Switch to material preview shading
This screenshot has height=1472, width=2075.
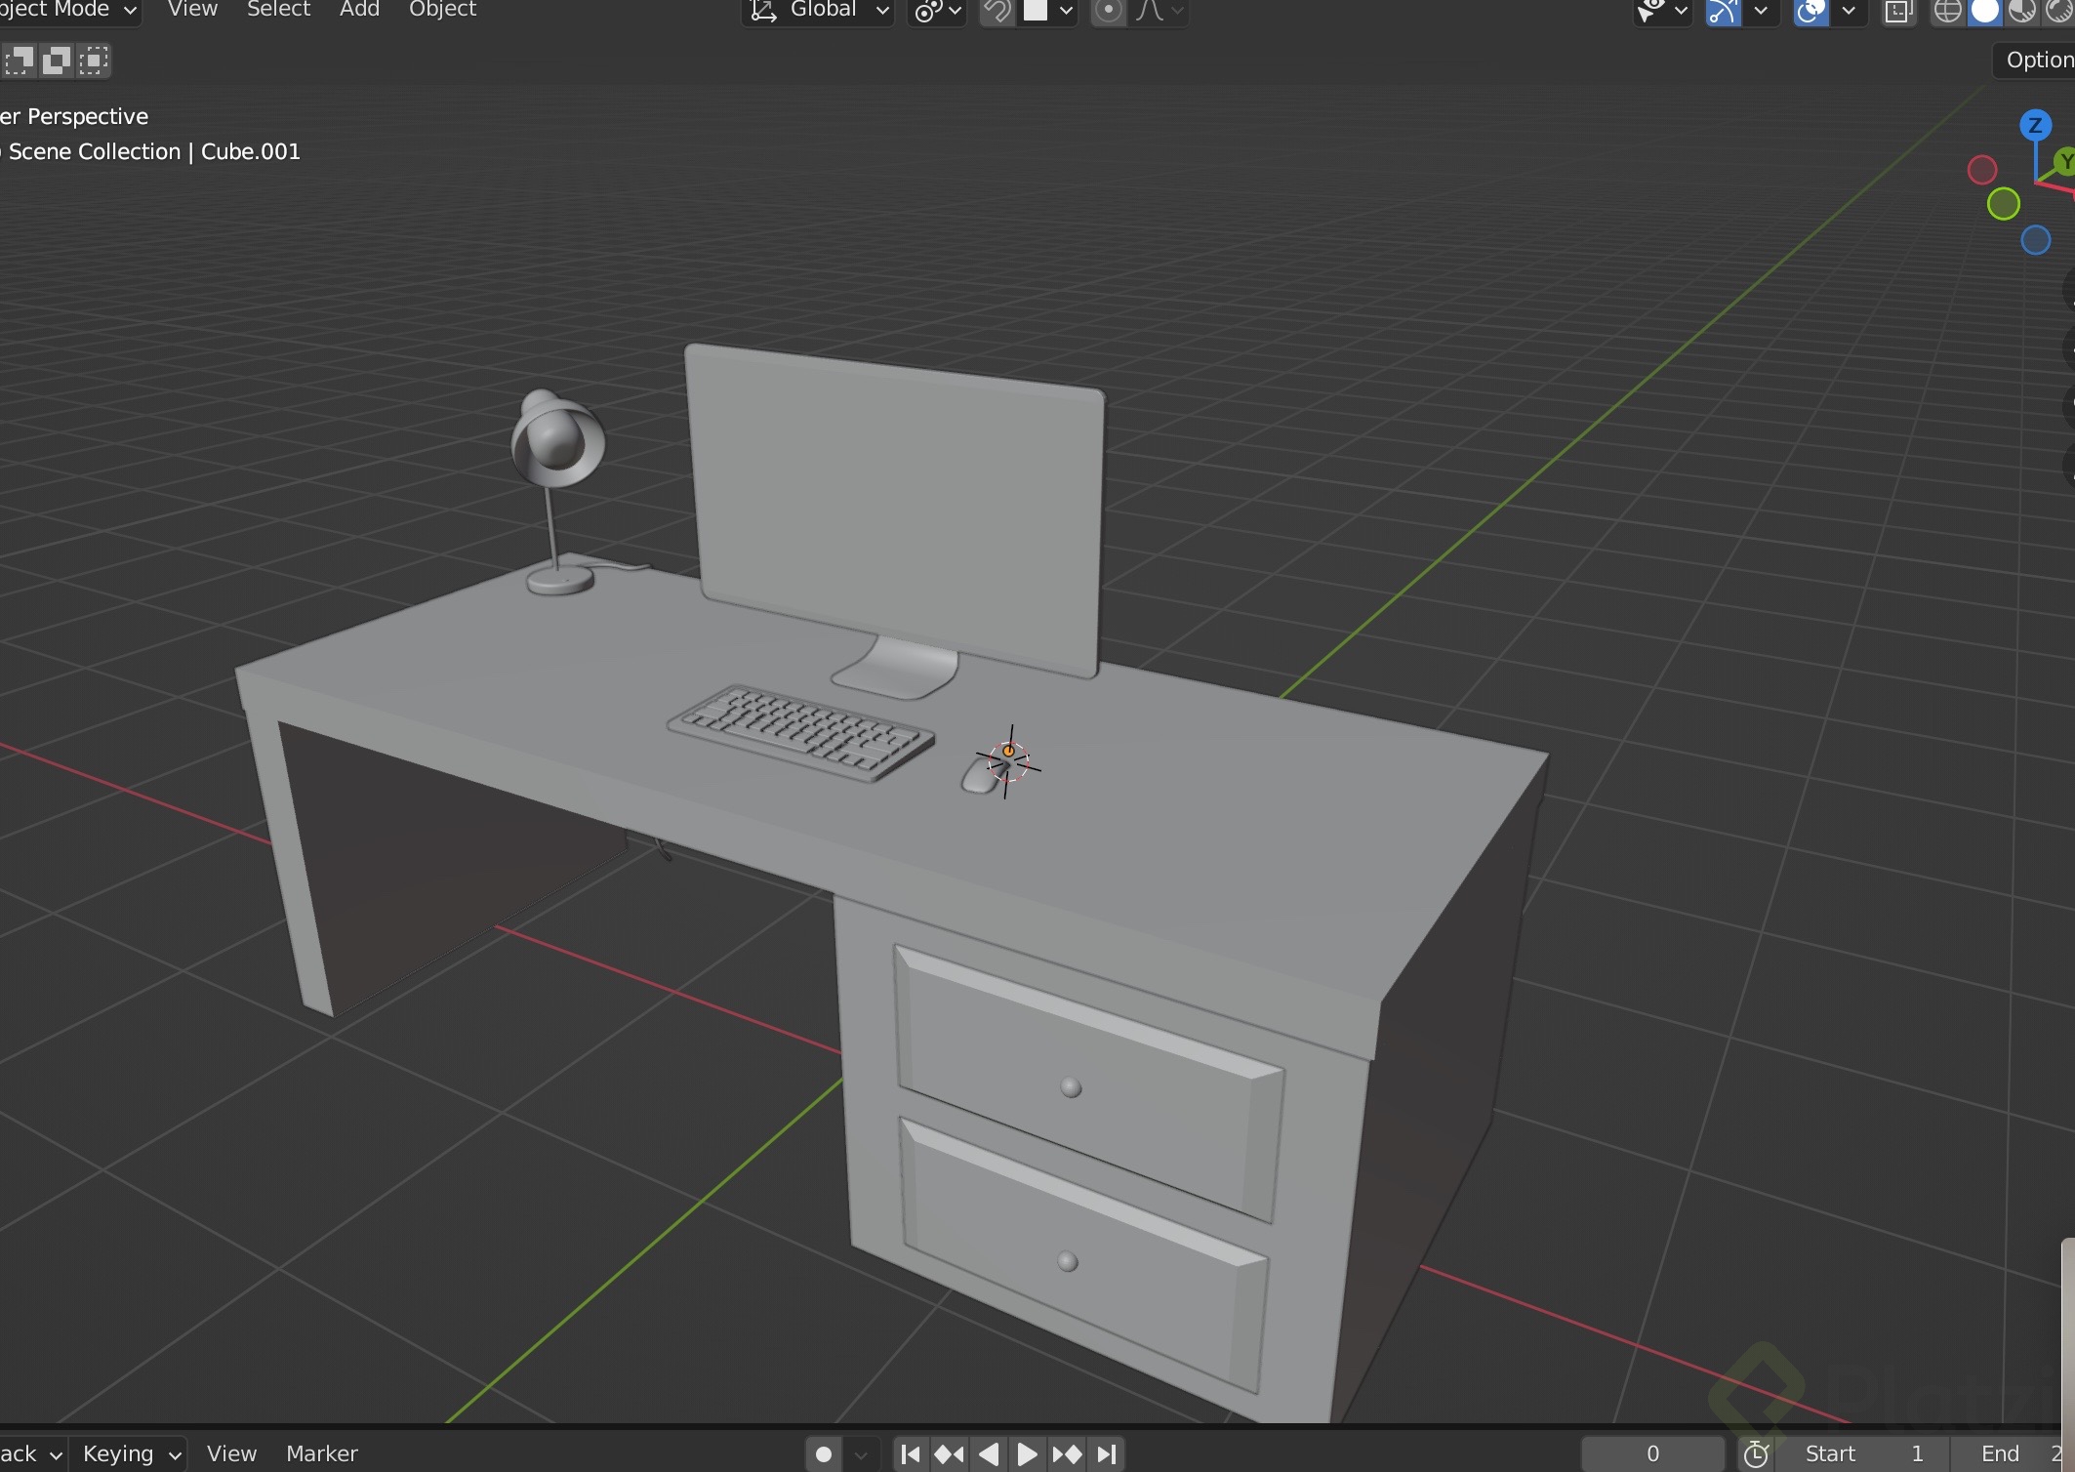pos(2021,11)
